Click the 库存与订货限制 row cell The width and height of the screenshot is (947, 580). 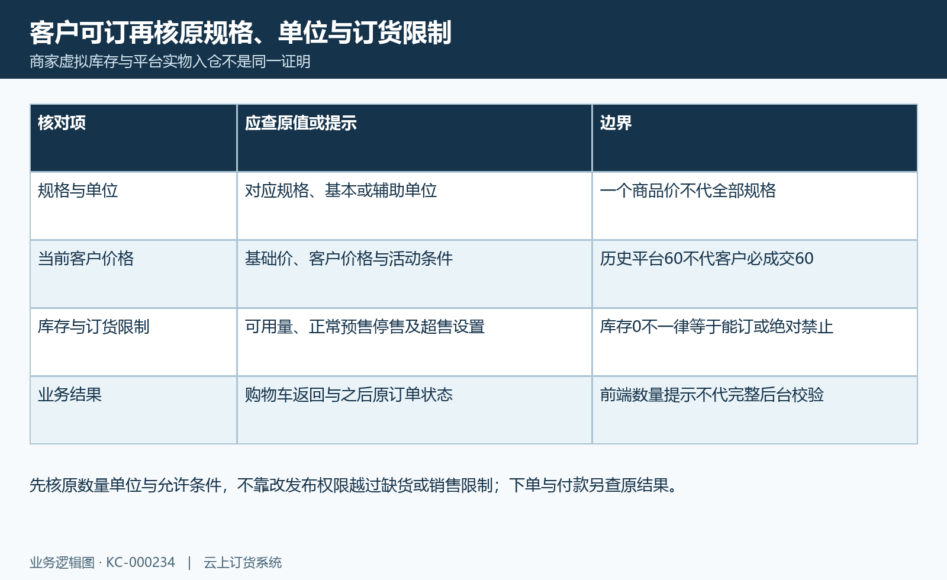click(134, 342)
